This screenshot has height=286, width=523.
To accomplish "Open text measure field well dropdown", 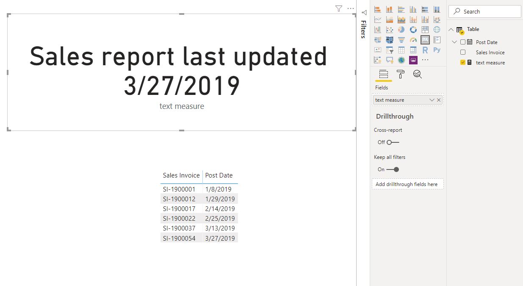I will coord(432,100).
